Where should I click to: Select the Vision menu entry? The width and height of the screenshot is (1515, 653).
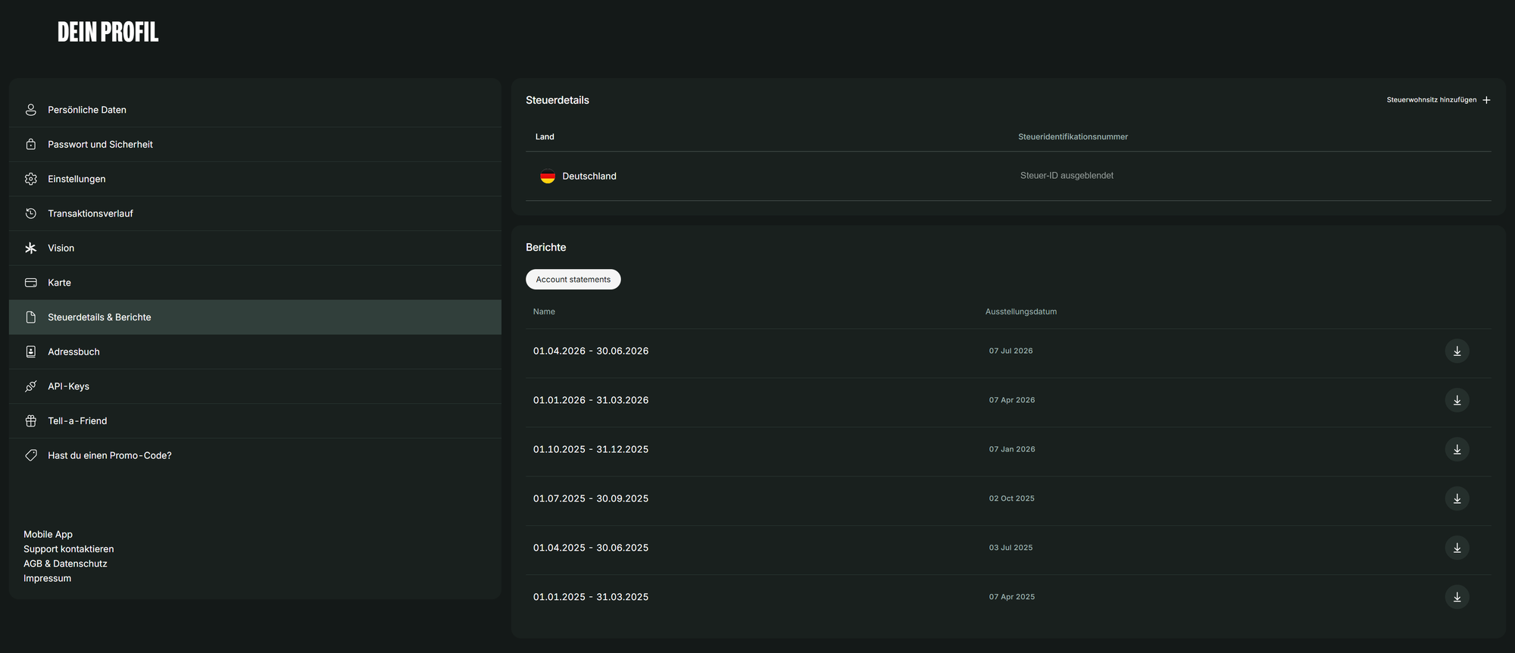tap(255, 248)
